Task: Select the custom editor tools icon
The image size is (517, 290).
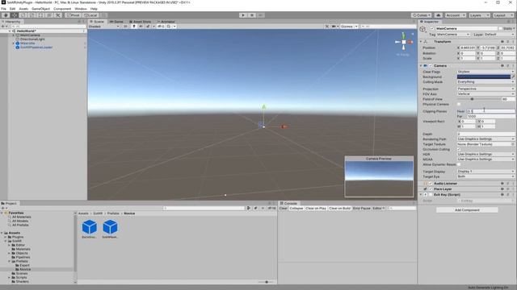Action: point(58,15)
